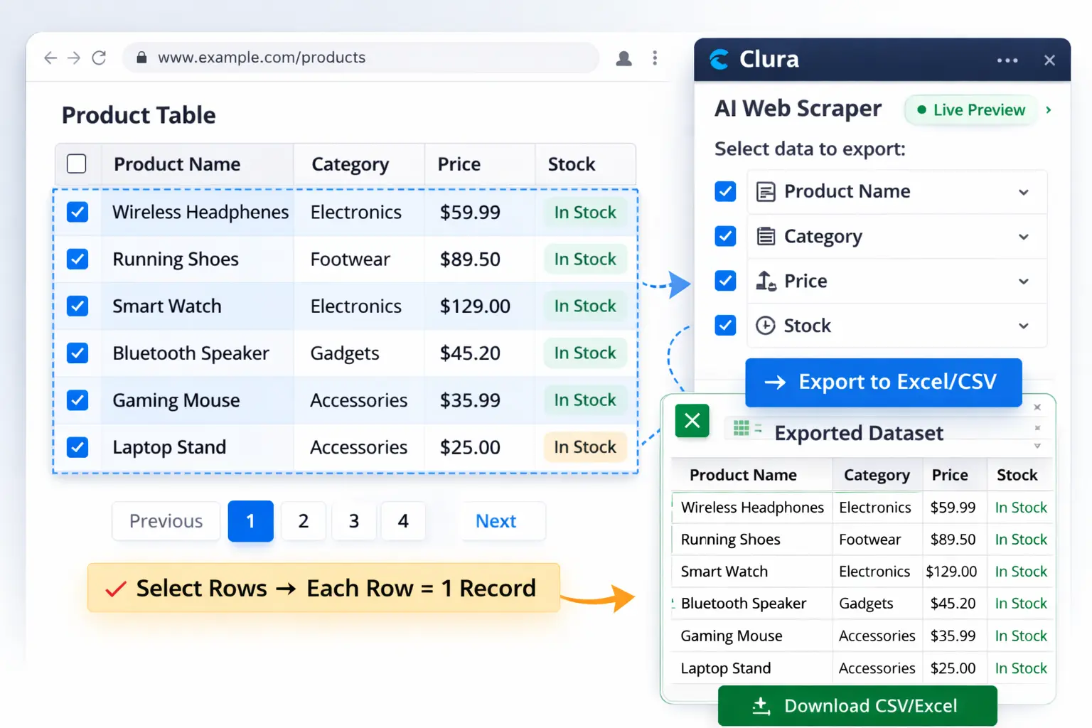The height and width of the screenshot is (728, 1092).
Task: Click the Export to Excel/CSV button
Action: coord(883,382)
